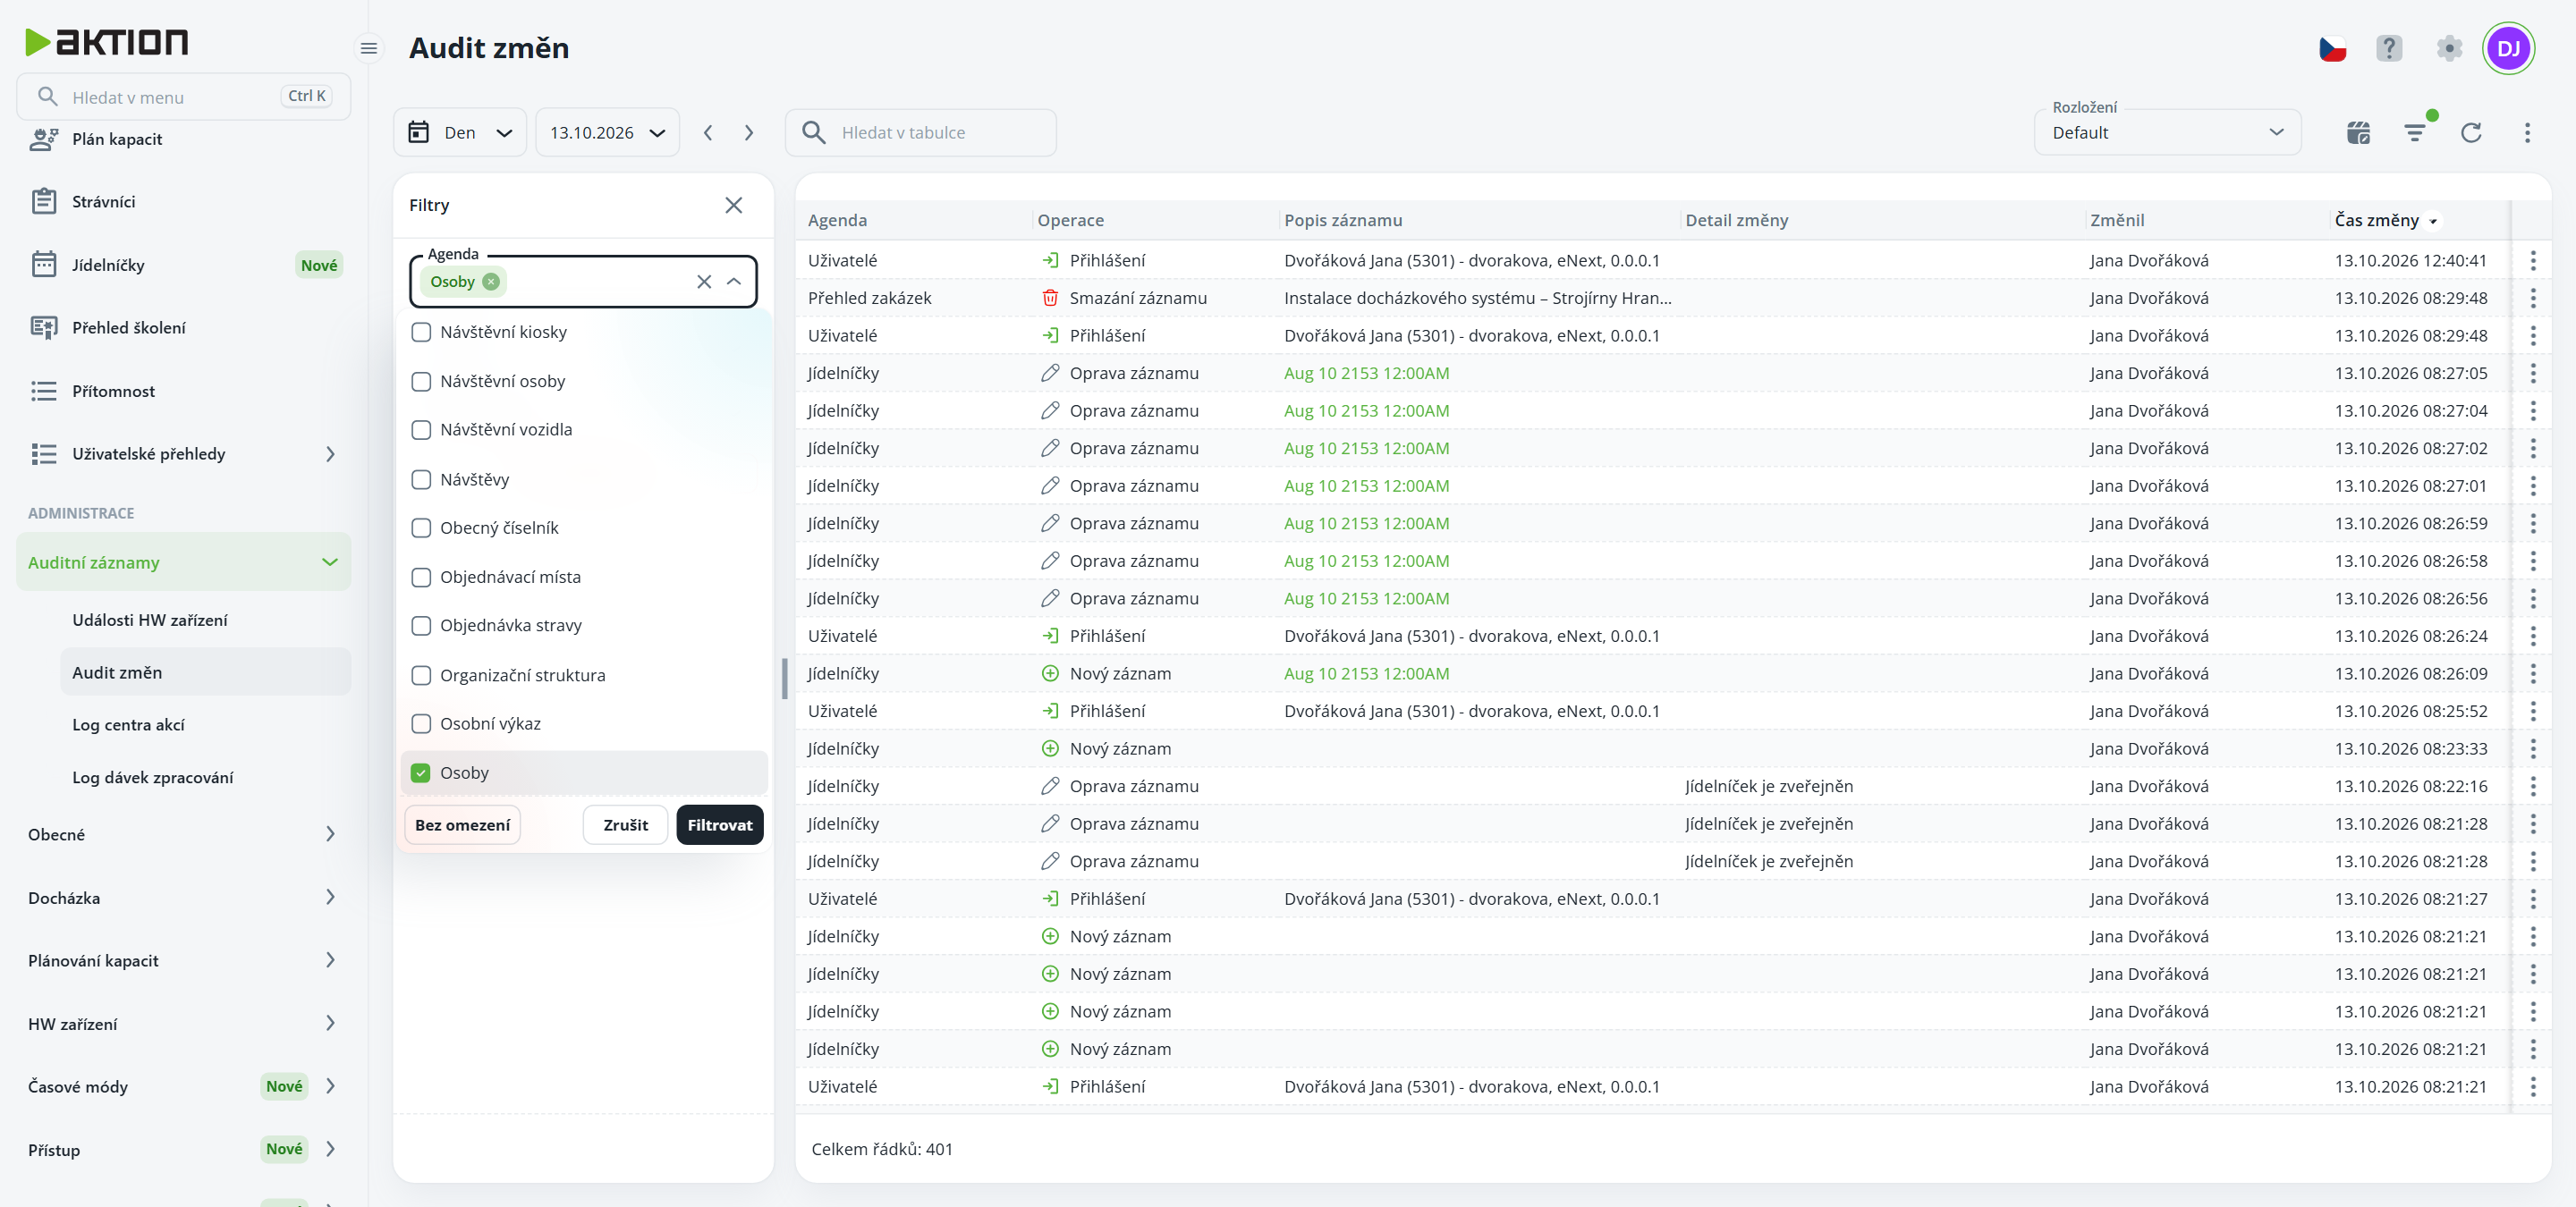Open the toolbar three-dot more menu
The image size is (2576, 1207).
(2527, 133)
